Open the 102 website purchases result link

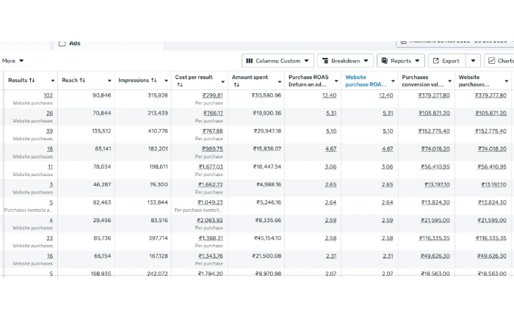pos(48,95)
